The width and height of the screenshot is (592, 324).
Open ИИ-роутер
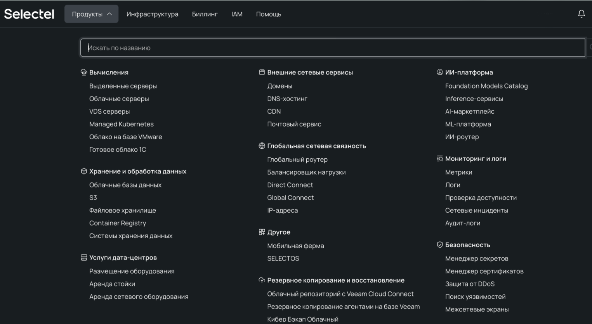pyautogui.click(x=462, y=137)
